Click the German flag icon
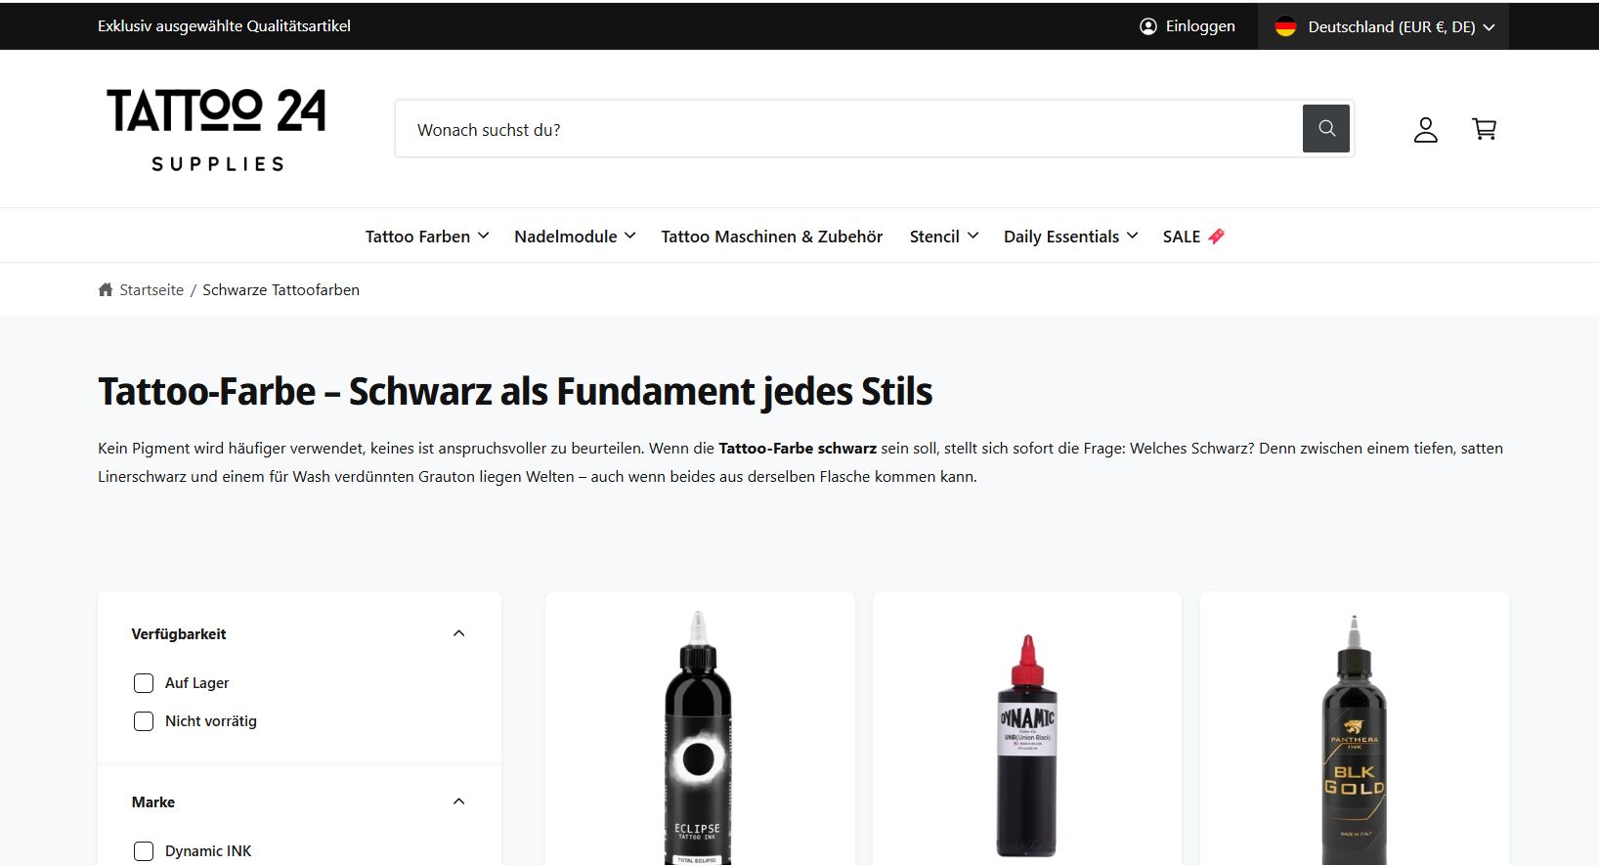The height and width of the screenshot is (865, 1599). [x=1285, y=26]
